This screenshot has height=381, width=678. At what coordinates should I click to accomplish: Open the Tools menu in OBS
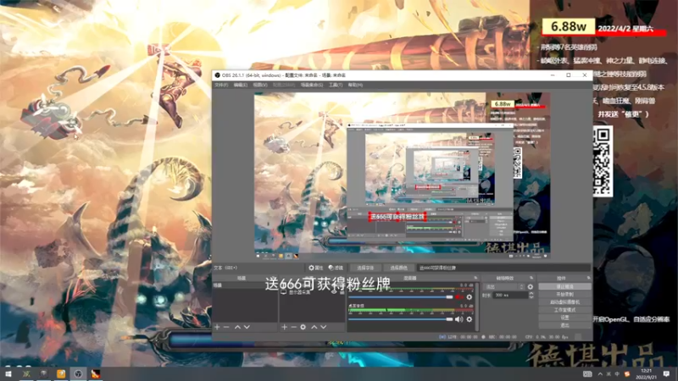[335, 86]
